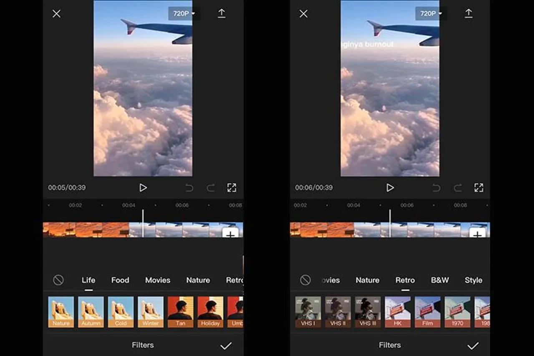534x356 pixels.
Task: Apply the Cold filter thumbnail
Action: point(121,312)
